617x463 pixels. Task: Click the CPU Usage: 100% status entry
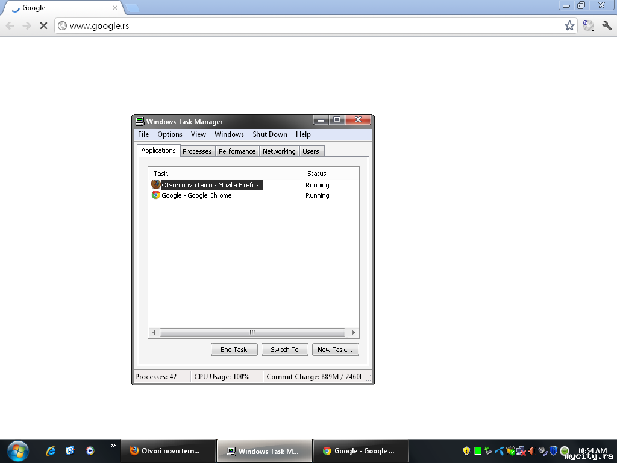coord(222,377)
